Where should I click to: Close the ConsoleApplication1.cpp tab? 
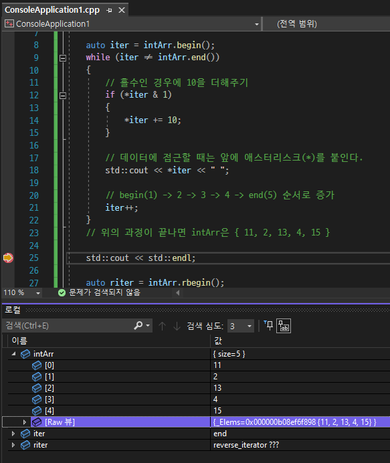[x=122, y=10]
